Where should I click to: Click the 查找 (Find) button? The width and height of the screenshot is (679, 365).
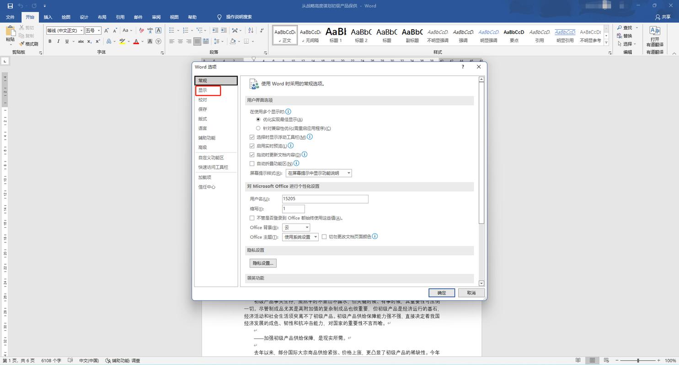point(625,28)
